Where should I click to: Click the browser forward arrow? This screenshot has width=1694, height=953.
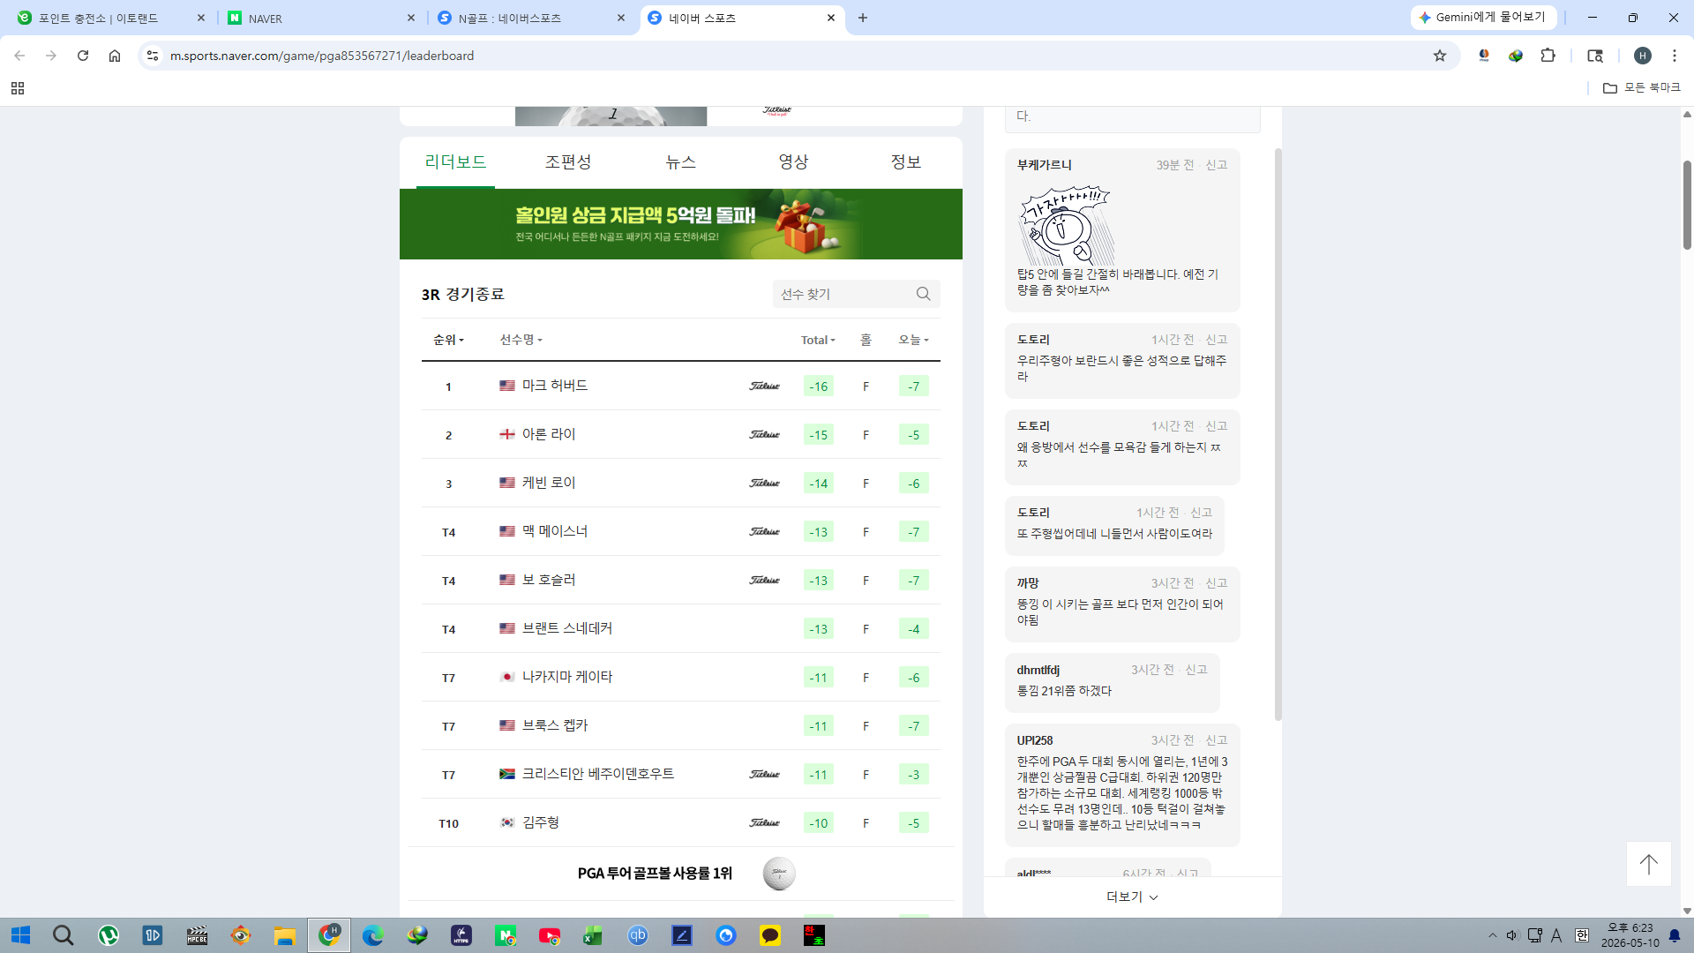pyautogui.click(x=51, y=56)
